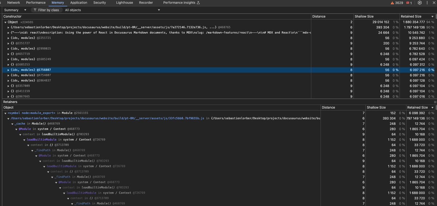Collapse the symbol node:module_export retainer
The image size is (437, 206).
point(5,113)
